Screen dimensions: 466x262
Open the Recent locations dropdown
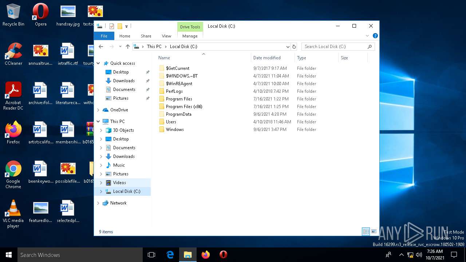[120, 47]
